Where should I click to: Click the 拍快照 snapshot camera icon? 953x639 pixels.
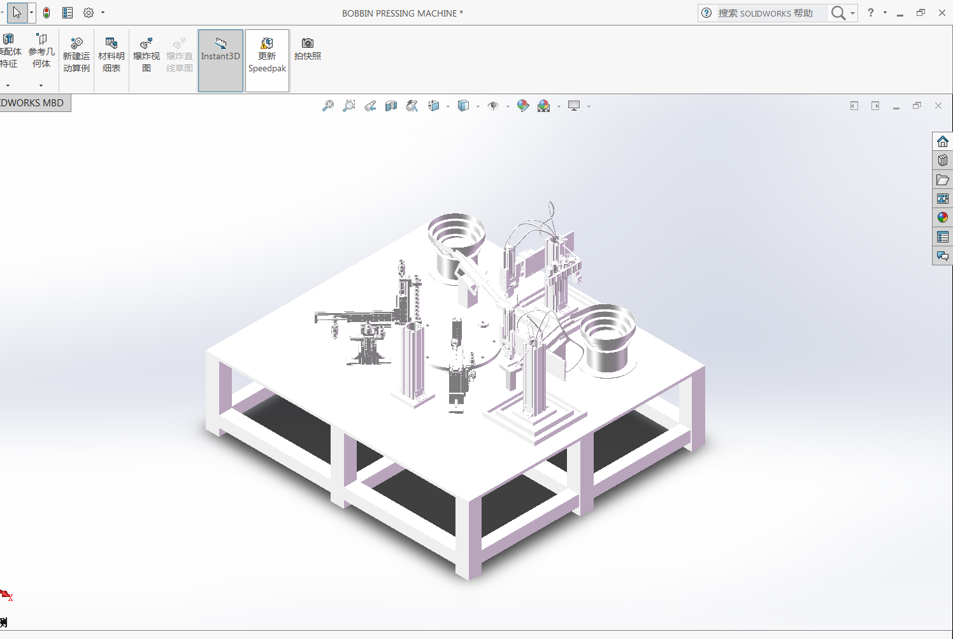pos(308,48)
